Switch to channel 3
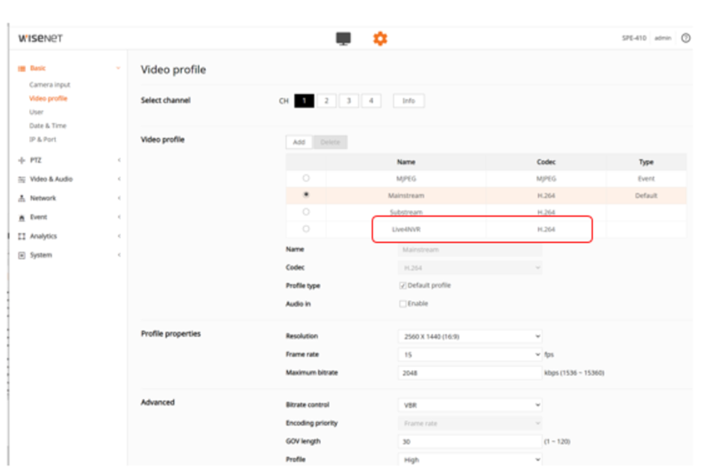Viewport: 702px width, 476px height. (x=349, y=101)
